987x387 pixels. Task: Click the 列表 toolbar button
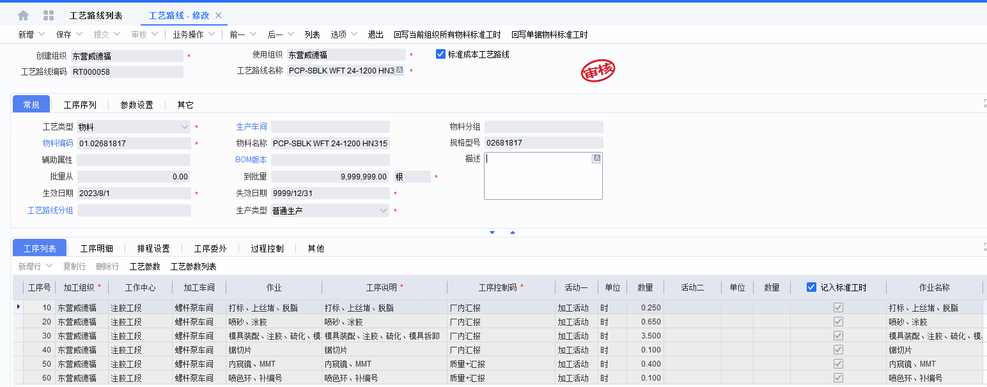(x=312, y=34)
